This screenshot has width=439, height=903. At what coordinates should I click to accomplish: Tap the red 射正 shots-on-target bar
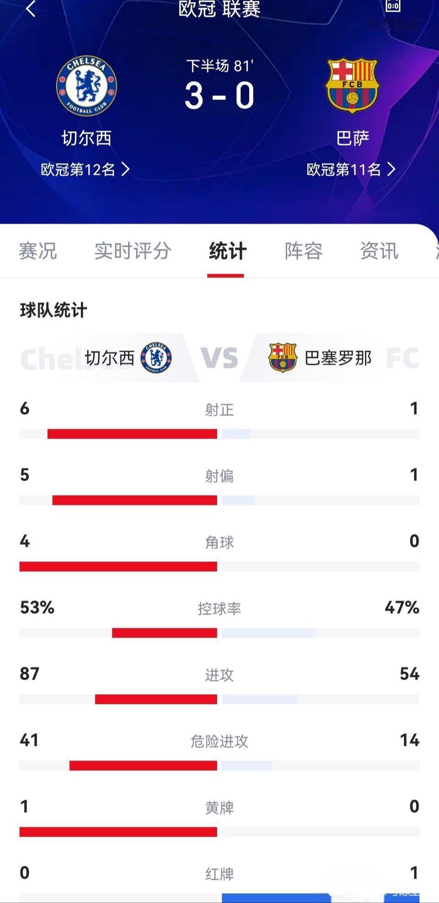pos(132,434)
